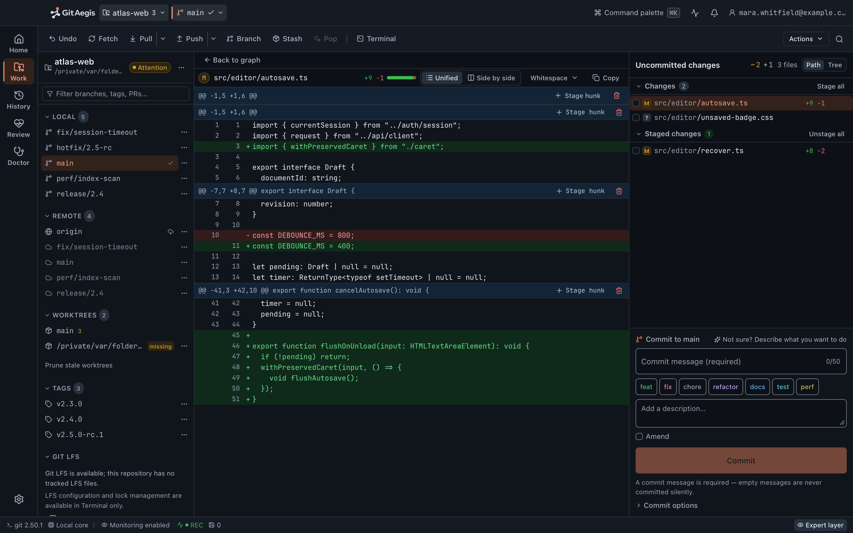Fetch origin remote via cloud icon
Image resolution: width=853 pixels, height=533 pixels.
pos(171,232)
